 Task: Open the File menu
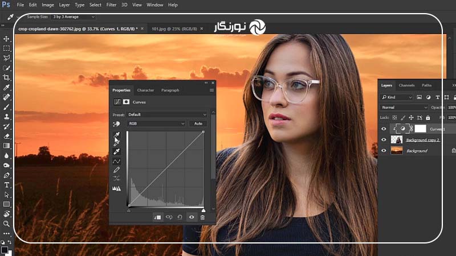coord(21,5)
